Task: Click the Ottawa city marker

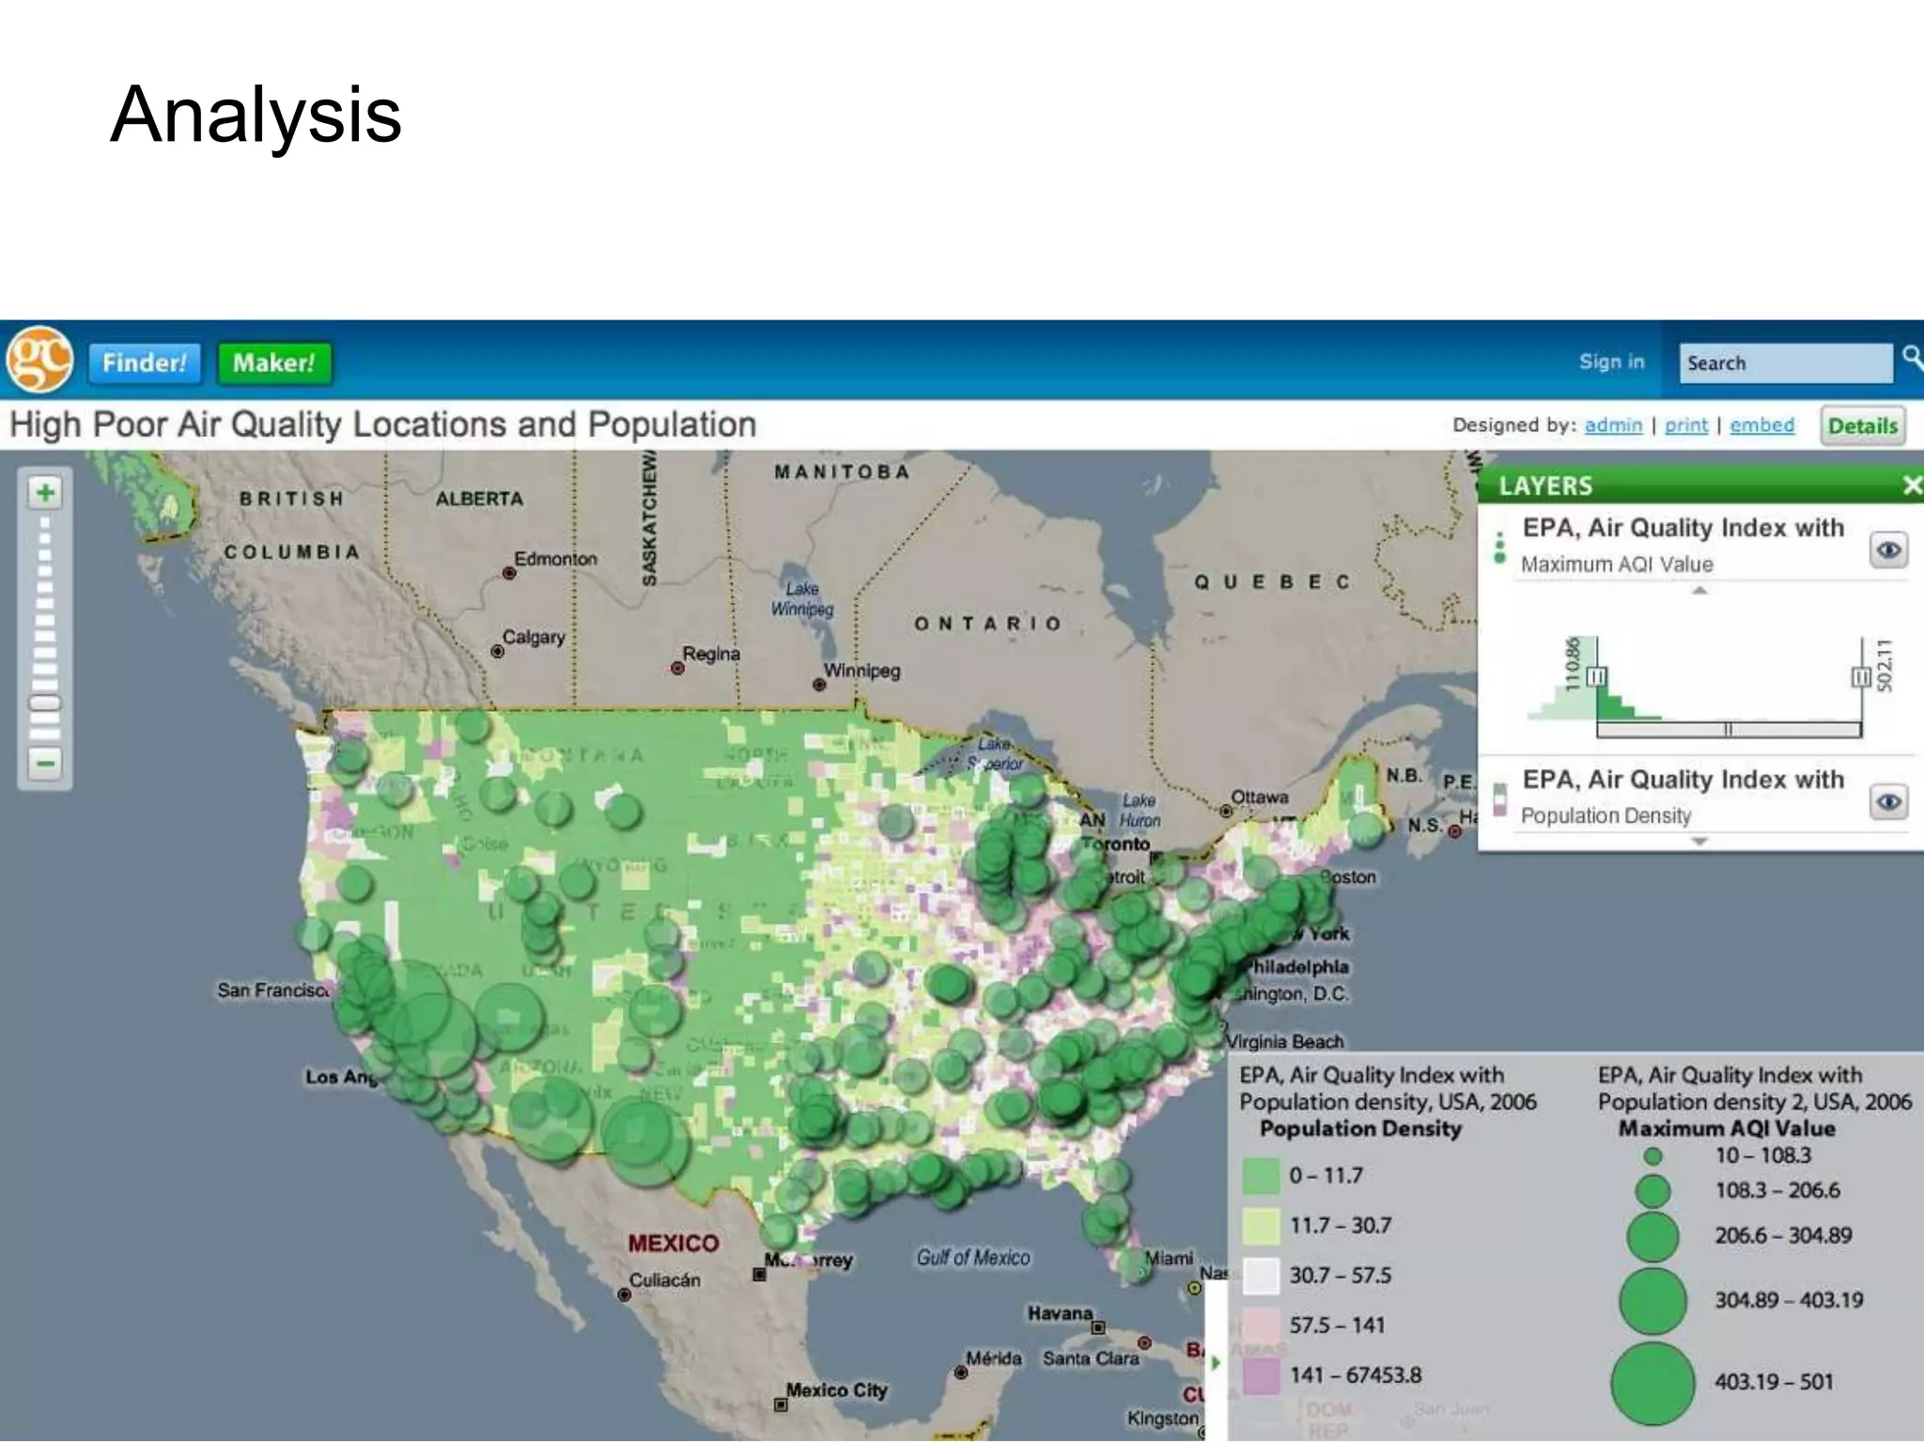Action: point(1225,812)
